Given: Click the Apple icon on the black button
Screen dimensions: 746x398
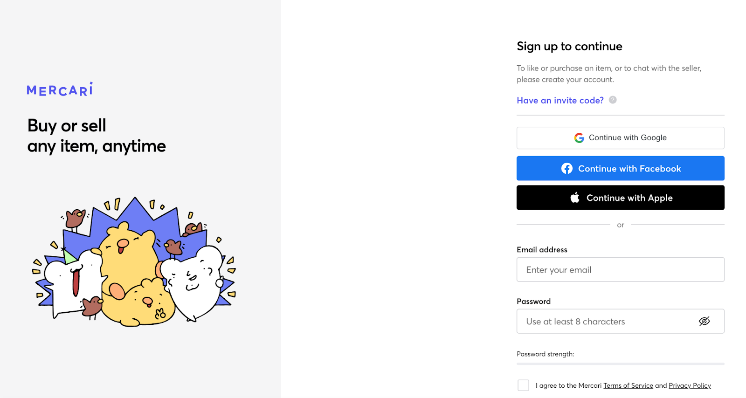Looking at the screenshot, I should (575, 197).
